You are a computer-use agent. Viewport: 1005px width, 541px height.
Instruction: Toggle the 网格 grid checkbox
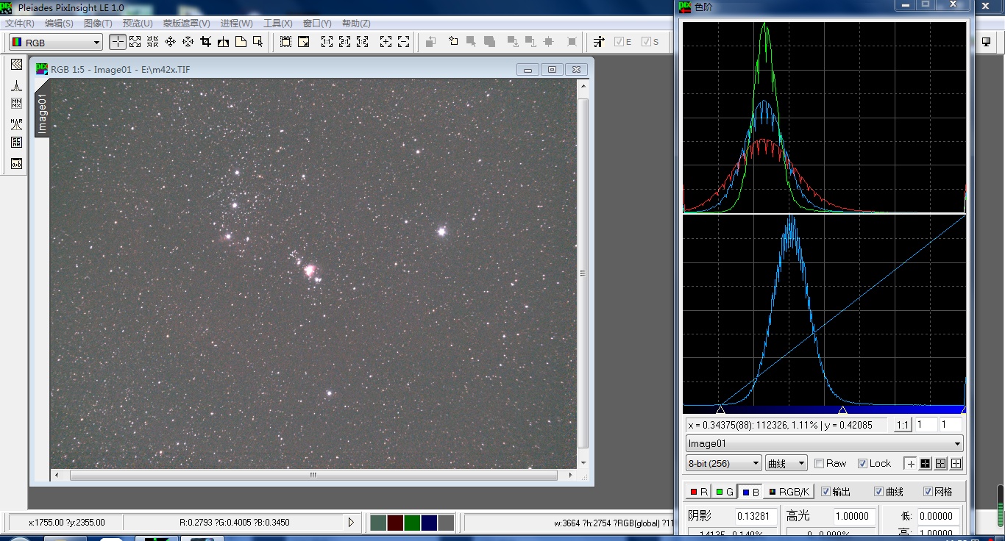click(x=928, y=492)
